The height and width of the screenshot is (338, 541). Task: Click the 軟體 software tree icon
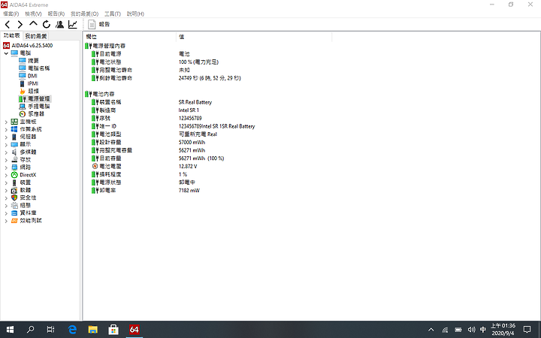pos(14,190)
